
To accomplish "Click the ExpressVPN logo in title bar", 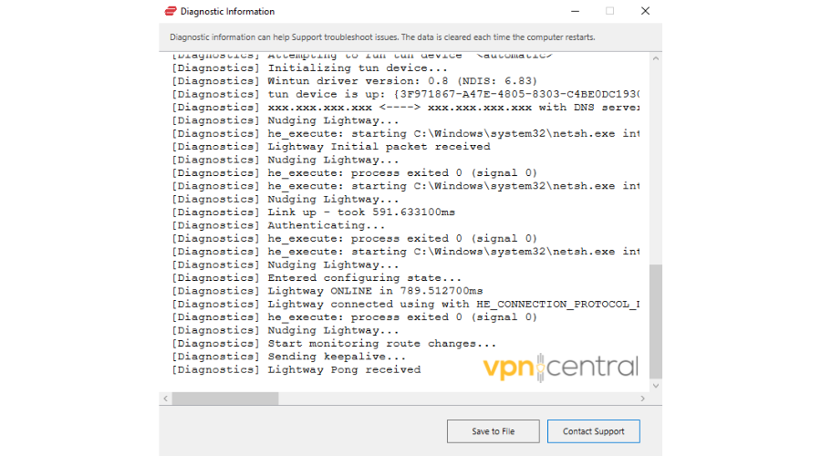I will coord(170,12).
